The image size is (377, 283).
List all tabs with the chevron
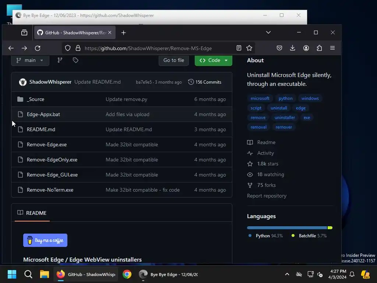[268, 32]
